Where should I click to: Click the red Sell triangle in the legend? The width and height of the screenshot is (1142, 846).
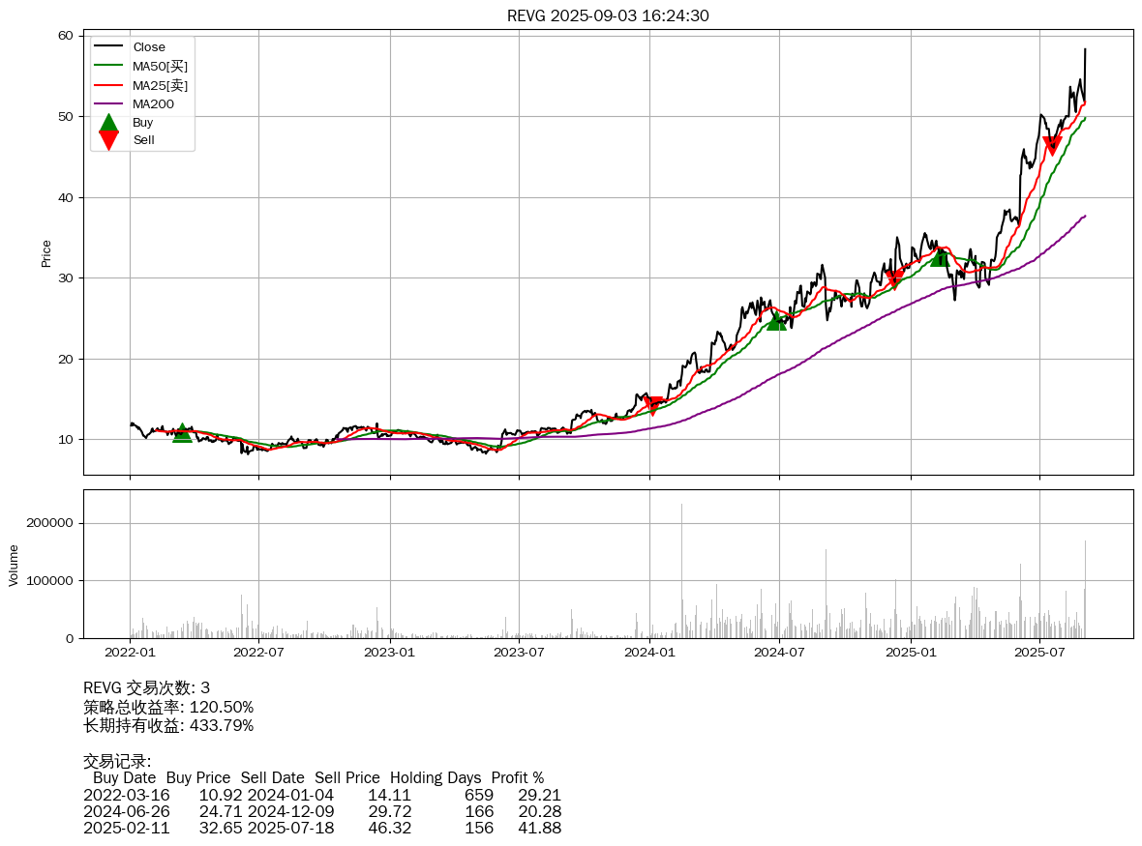pos(109,140)
